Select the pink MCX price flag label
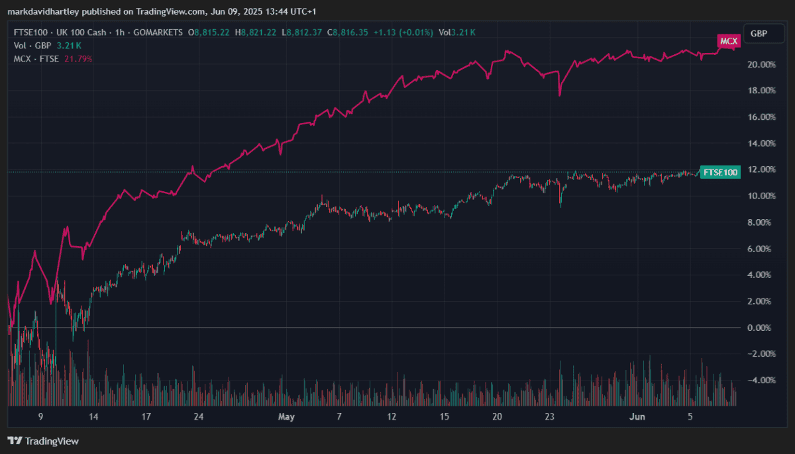The image size is (795, 454). (729, 40)
